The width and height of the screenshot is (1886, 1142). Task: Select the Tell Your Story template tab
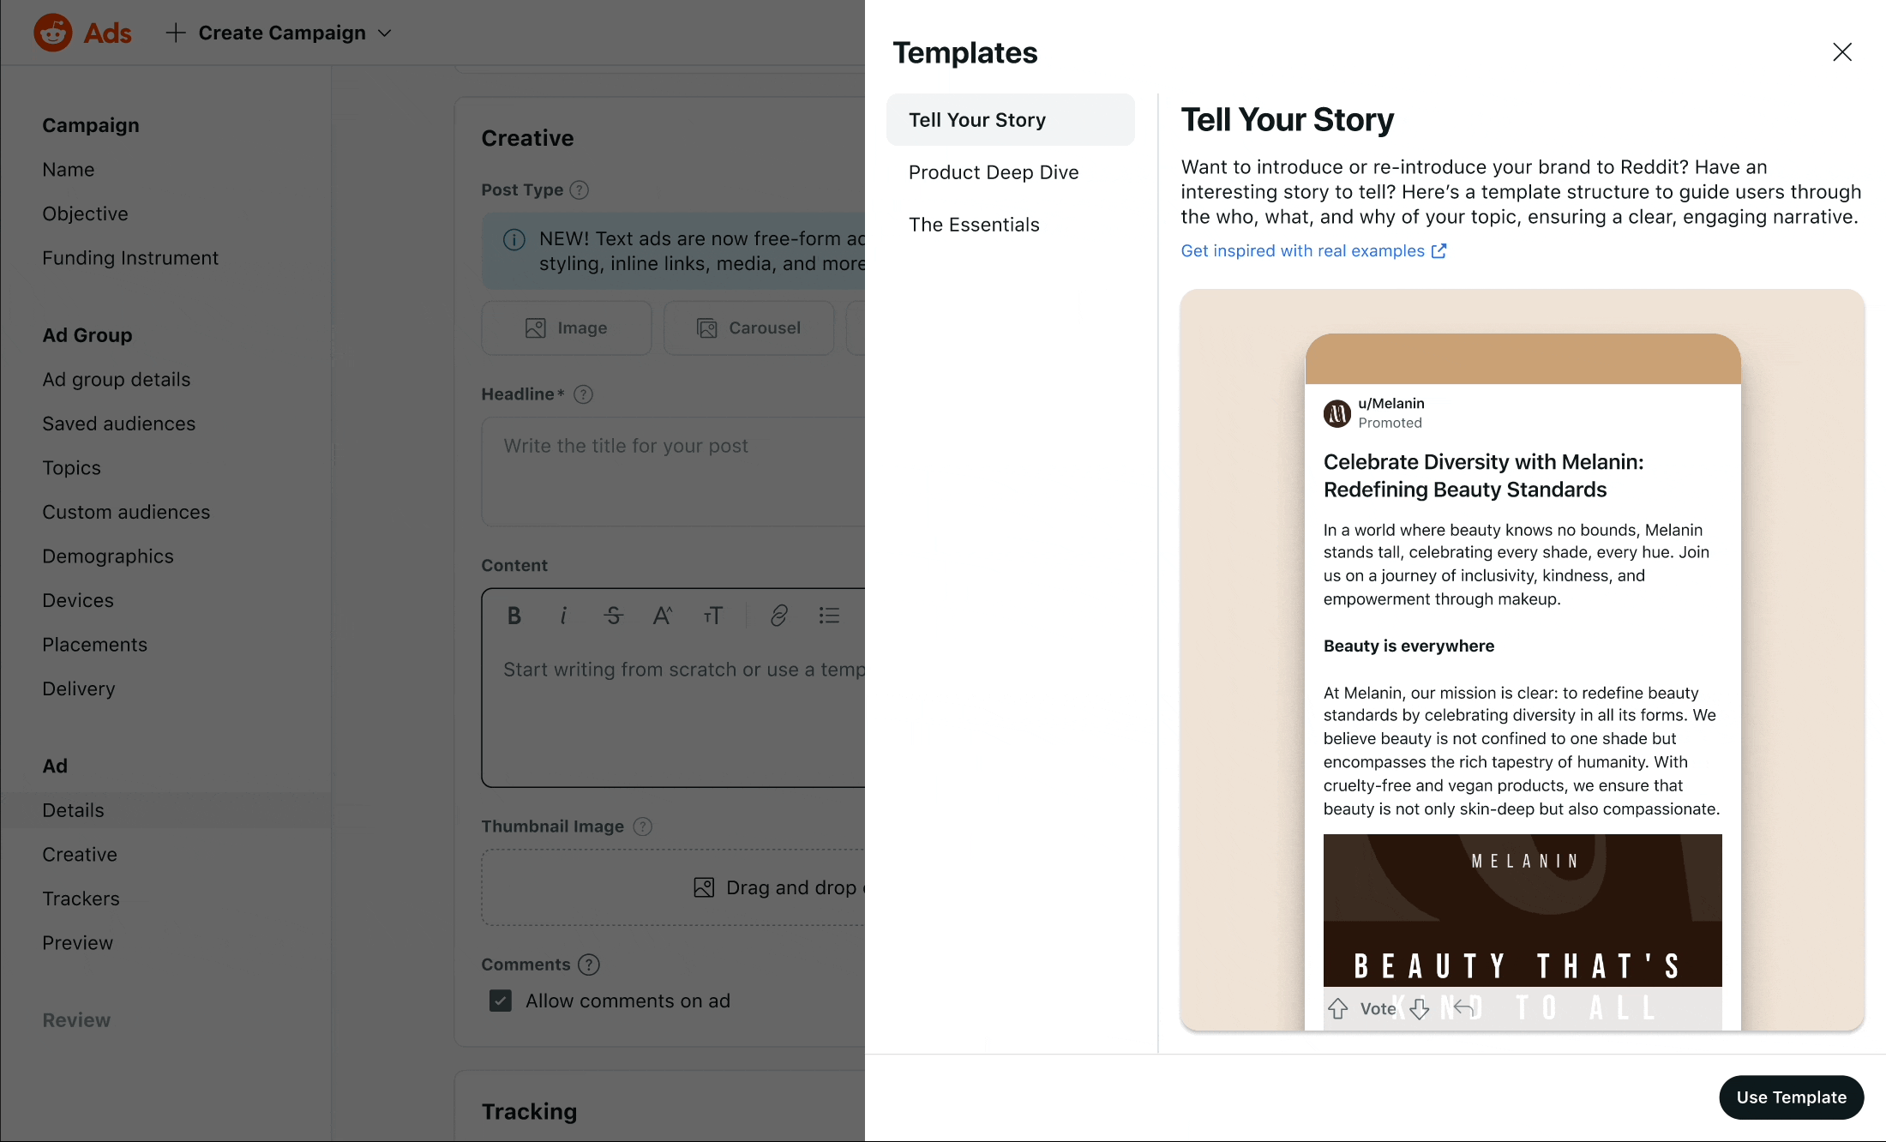(x=1011, y=118)
